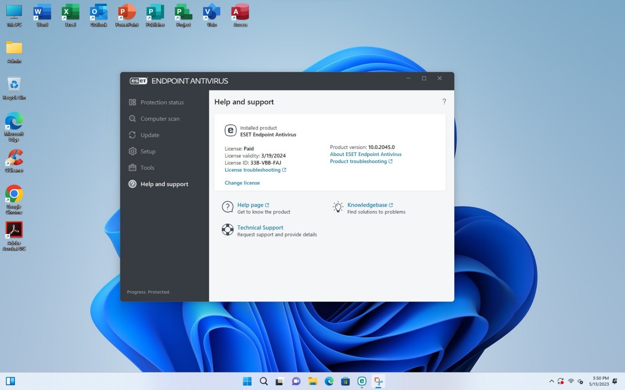
Task: Maximize the ESET window
Action: (x=424, y=78)
